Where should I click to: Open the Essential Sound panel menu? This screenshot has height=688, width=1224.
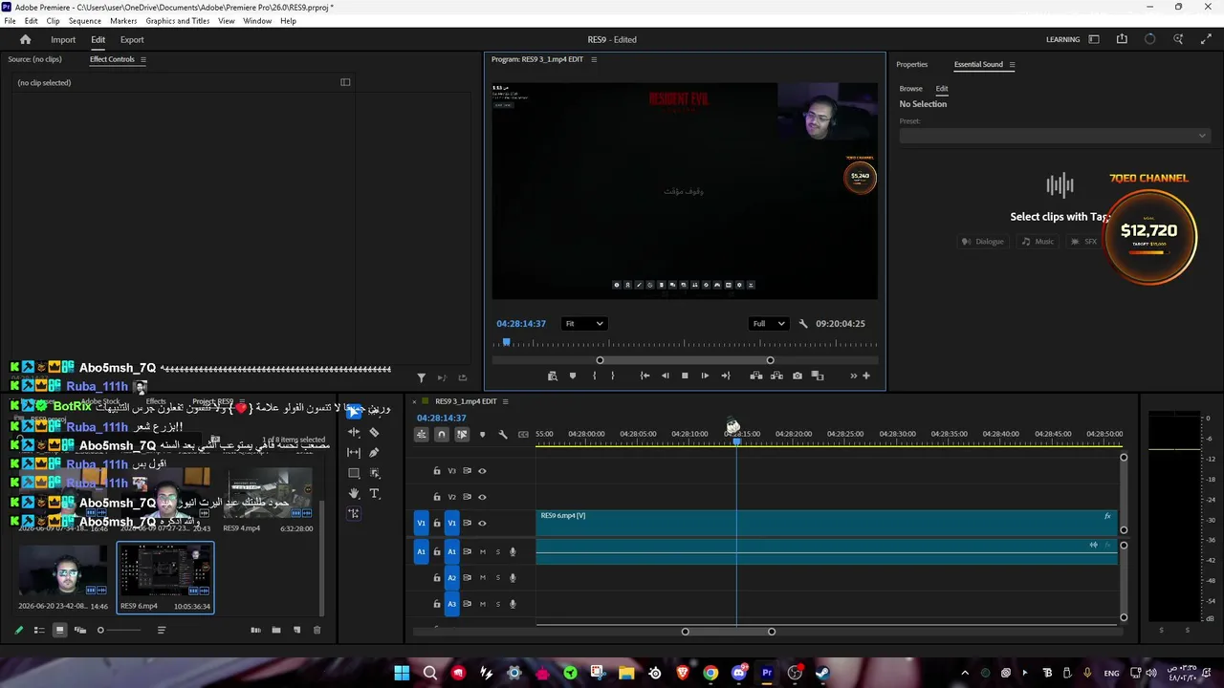[x=1012, y=65]
